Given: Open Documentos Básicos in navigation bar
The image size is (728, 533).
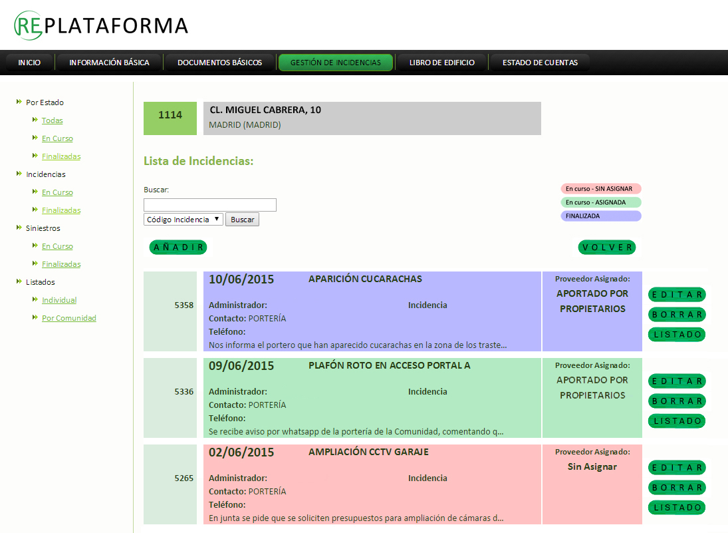Looking at the screenshot, I should [x=219, y=63].
